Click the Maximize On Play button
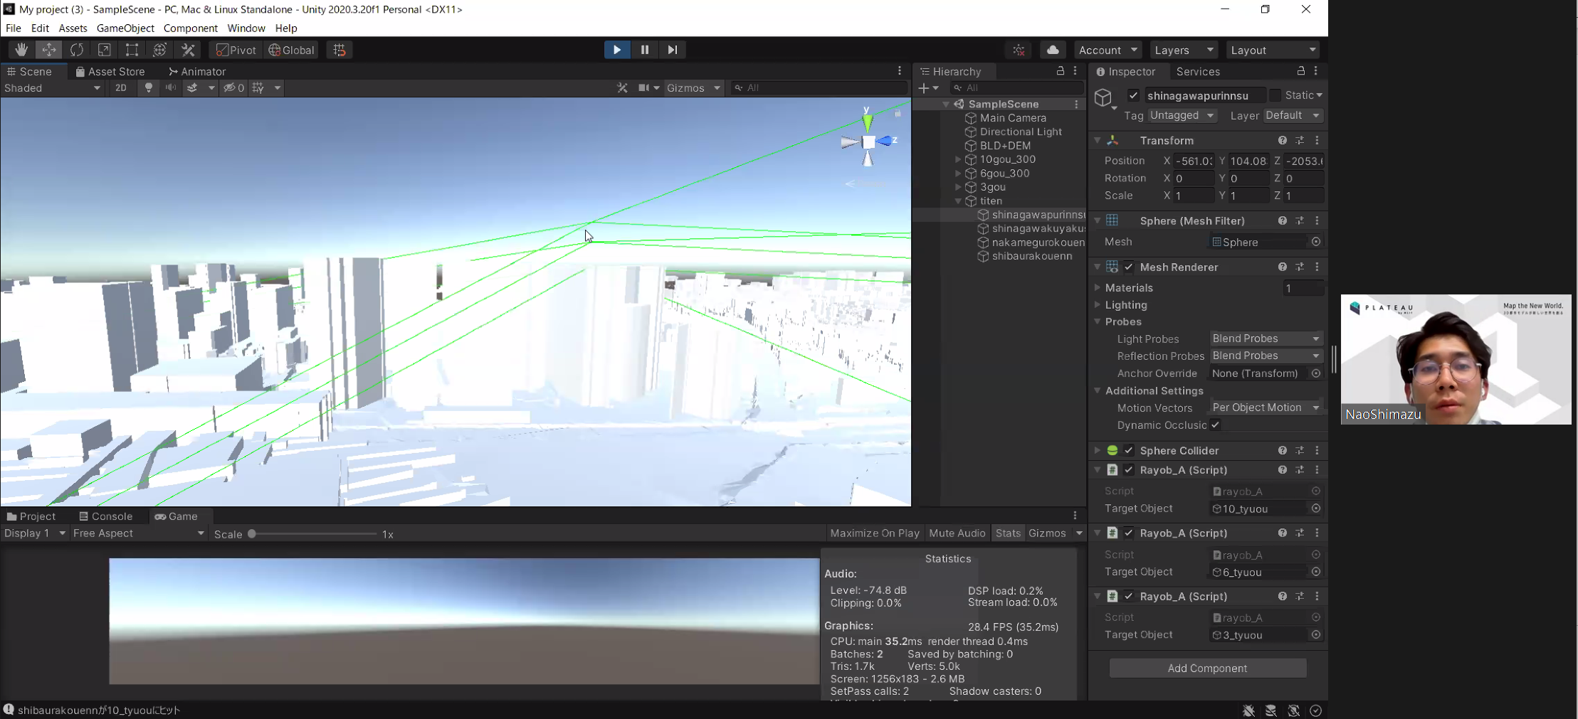This screenshot has height=719, width=1578. click(x=875, y=533)
